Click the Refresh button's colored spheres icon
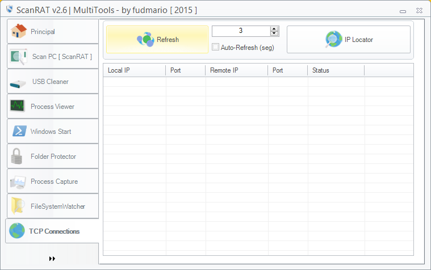431x270 pixels. [145, 40]
